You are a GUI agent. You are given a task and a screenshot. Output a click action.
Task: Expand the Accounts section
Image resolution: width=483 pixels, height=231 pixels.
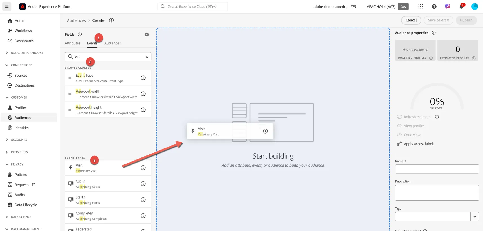click(7, 140)
